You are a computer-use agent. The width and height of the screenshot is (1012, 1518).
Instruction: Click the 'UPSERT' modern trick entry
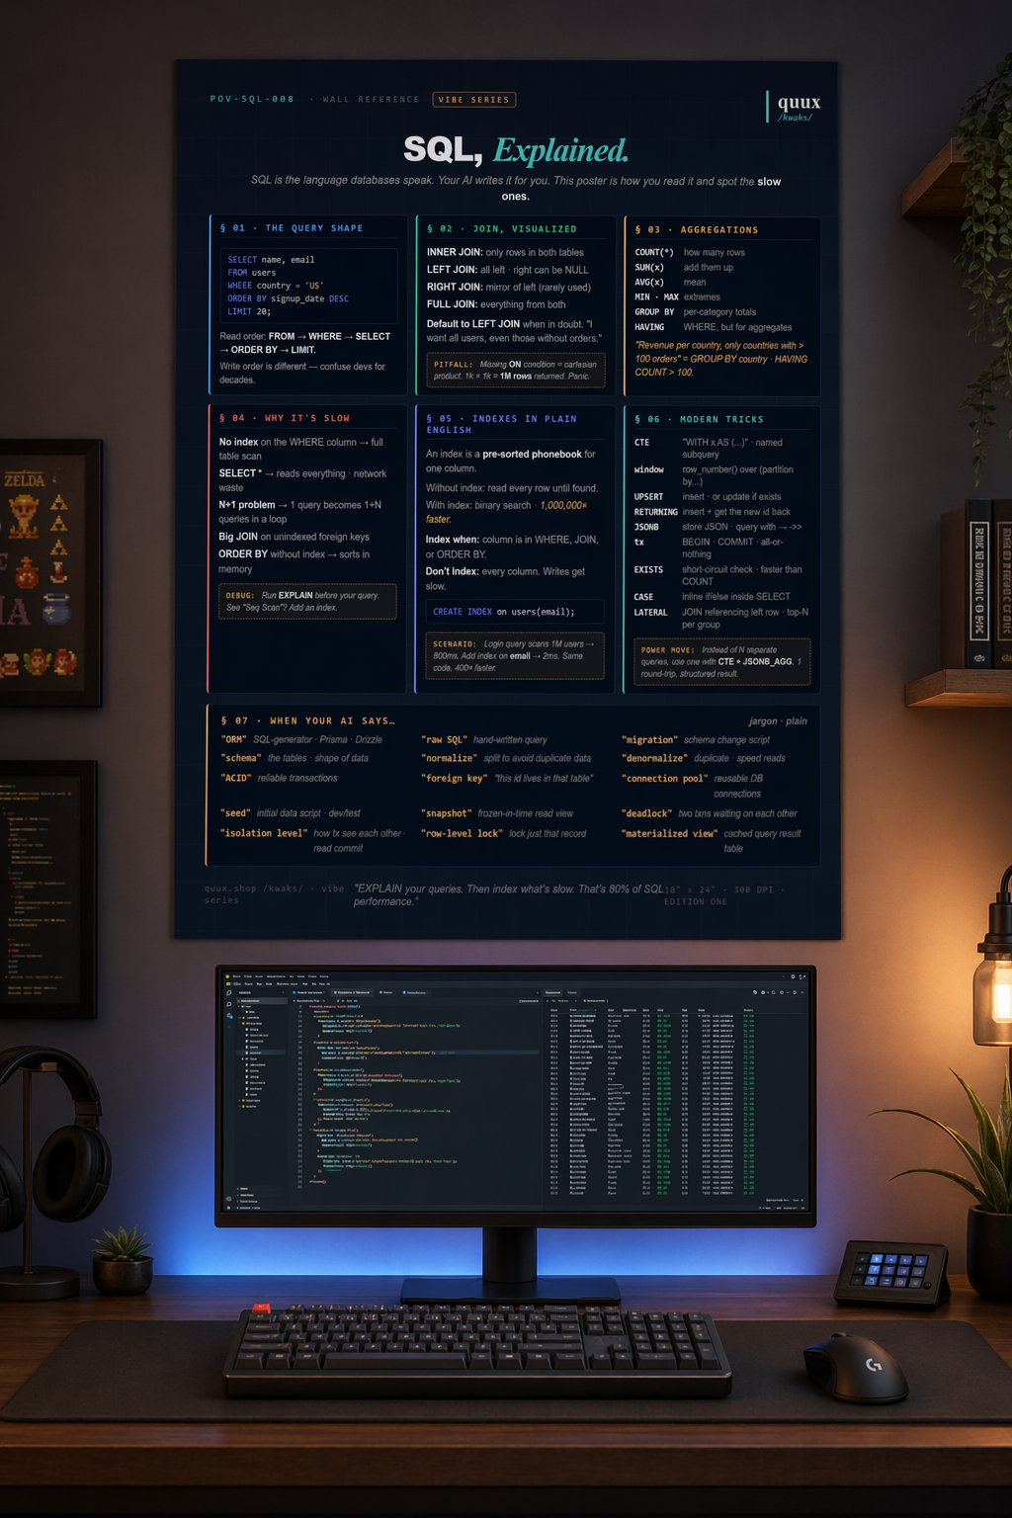coord(708,497)
